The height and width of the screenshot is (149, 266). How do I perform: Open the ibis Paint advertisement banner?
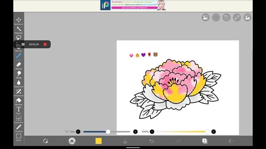[x=133, y=5]
